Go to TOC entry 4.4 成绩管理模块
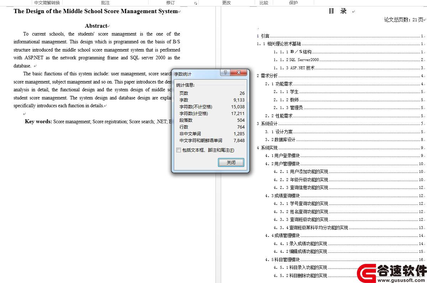Screen dimensions: 427x283 345,235
